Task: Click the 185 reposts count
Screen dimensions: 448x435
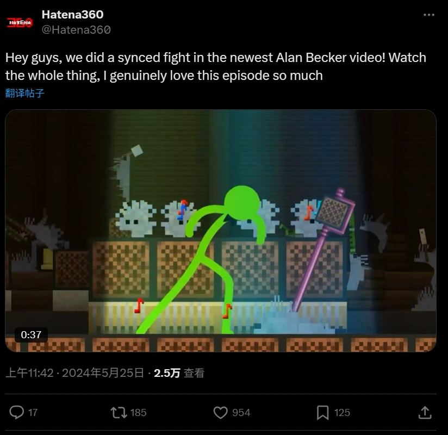Action: 138,412
